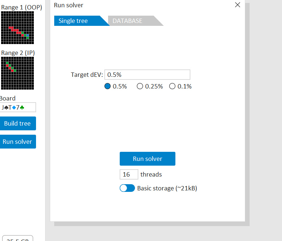This screenshot has height=241, width=282.
Task: Open the Range 1 (OOP) hand grid
Action: coord(17,27)
